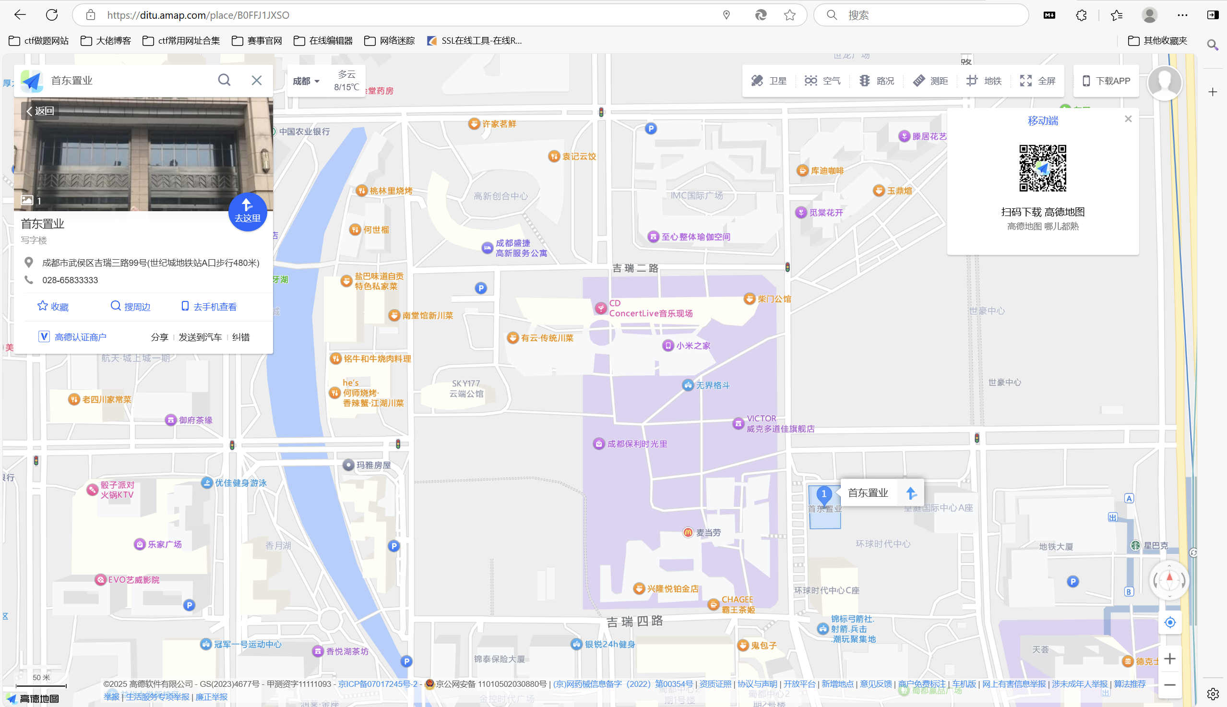Add this page to favorites star
Image resolution: width=1227 pixels, height=707 pixels.
pos(790,15)
